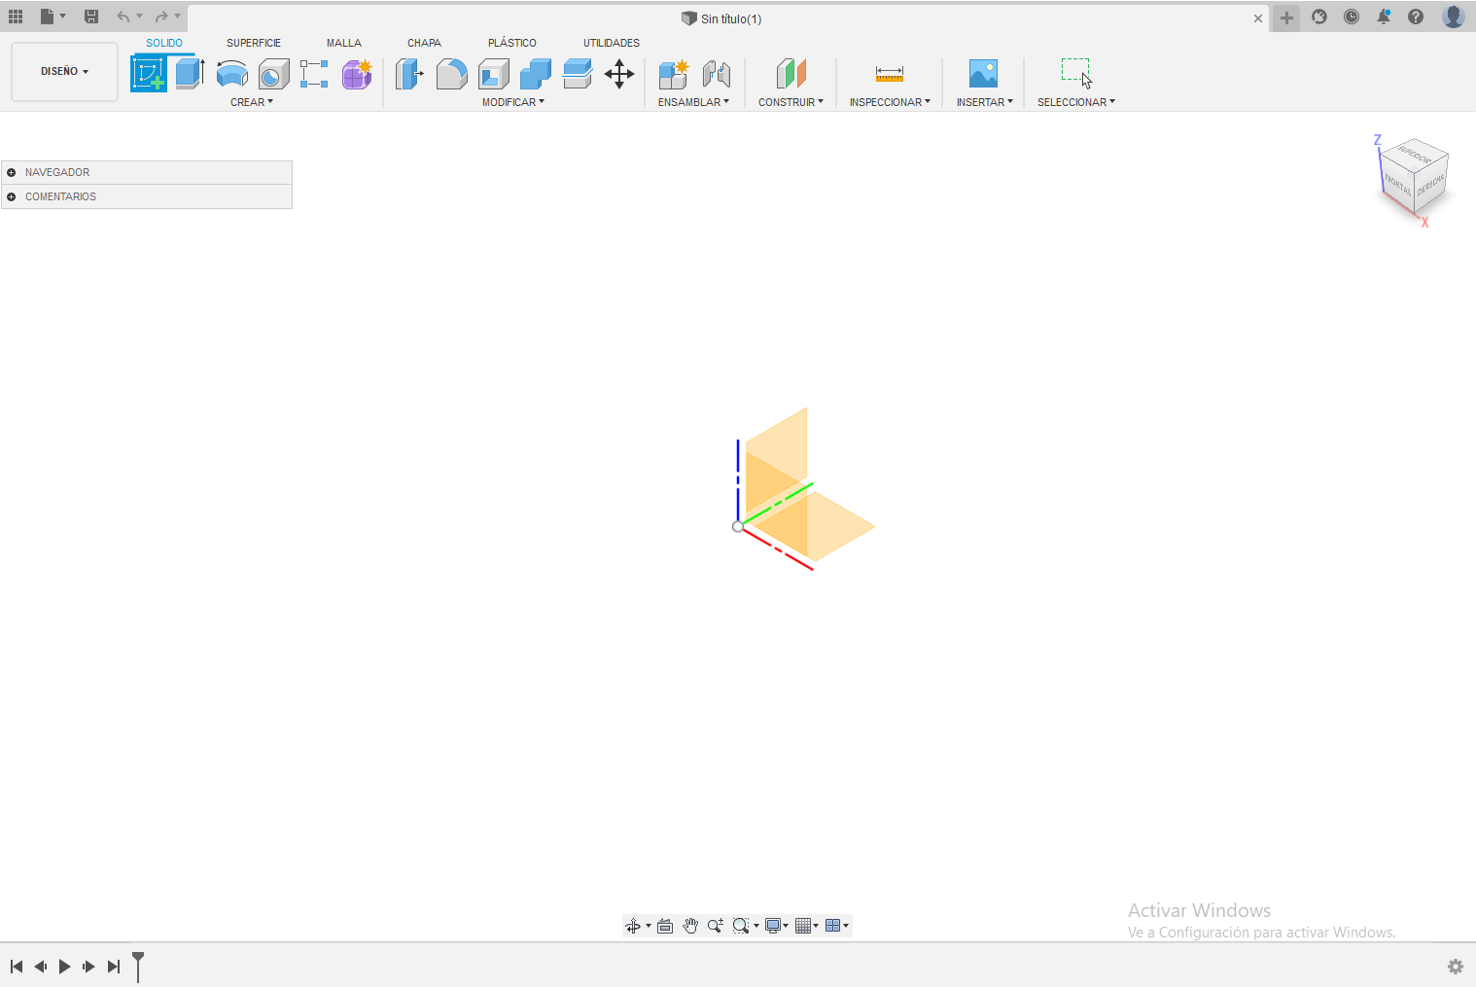Save the document with the disk icon
This screenshot has height=987, width=1476.
coord(91,17)
